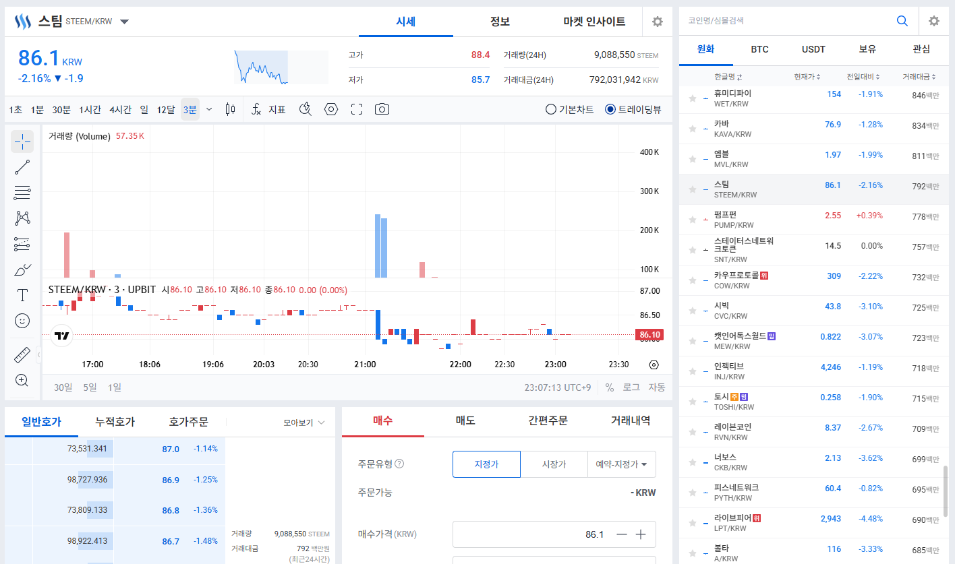Screen dimensions: 955x564
Task: Toggle fullscreen chart mode
Action: pyautogui.click(x=357, y=109)
